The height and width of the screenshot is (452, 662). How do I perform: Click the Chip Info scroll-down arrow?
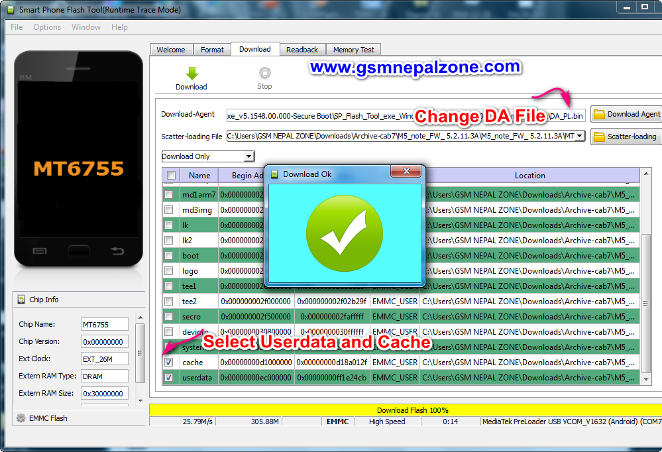[140, 400]
